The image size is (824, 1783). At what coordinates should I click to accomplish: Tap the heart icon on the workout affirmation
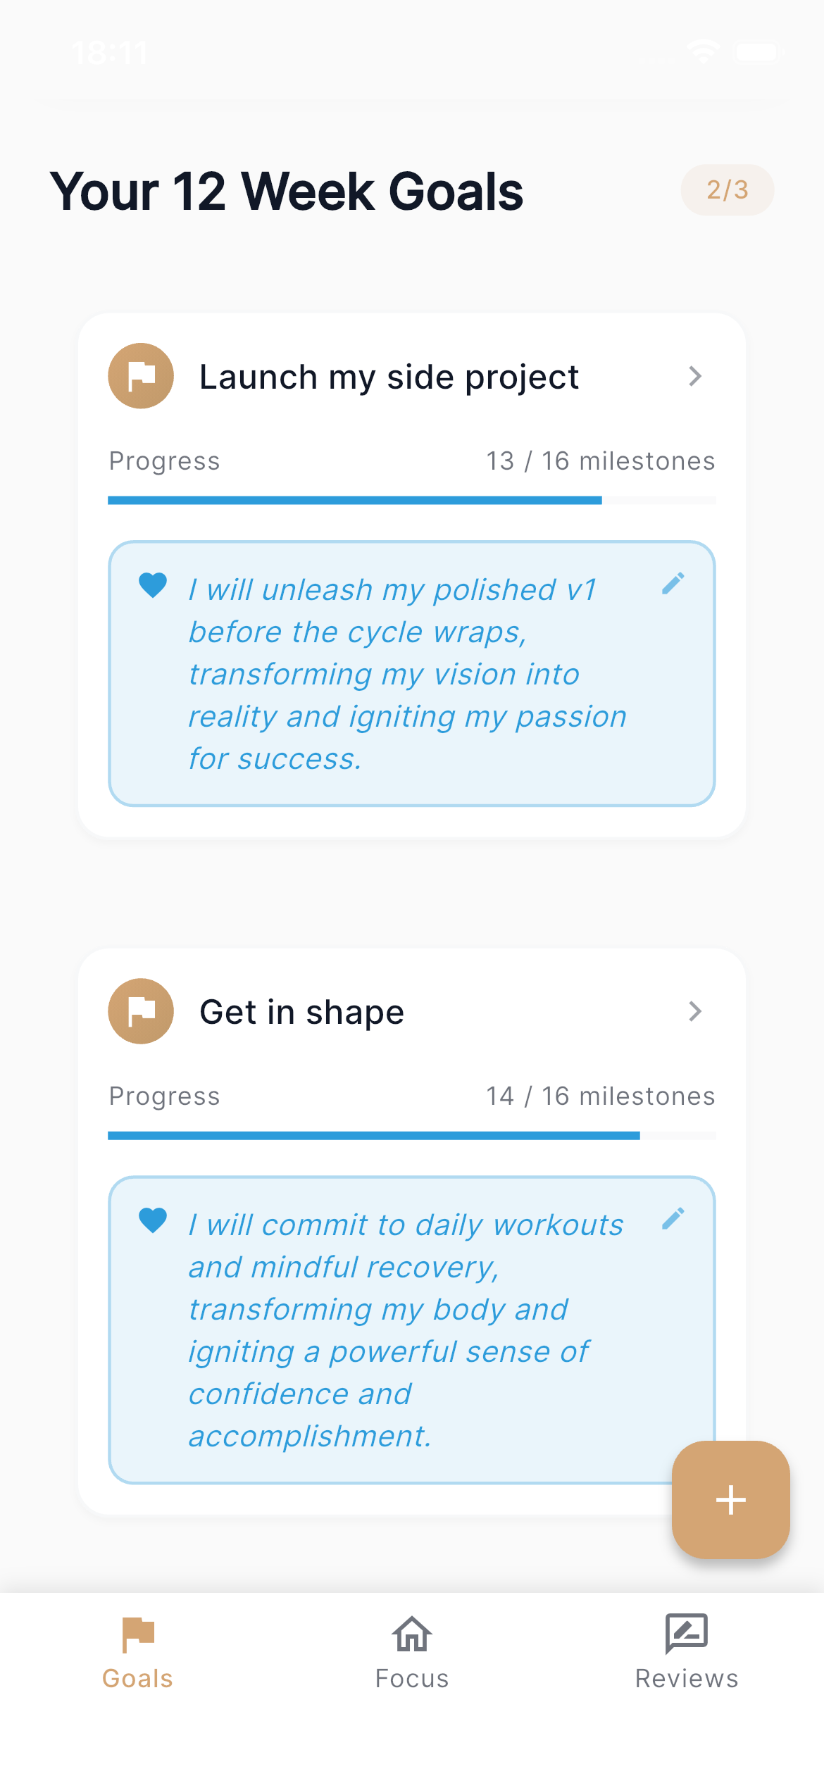153,1222
